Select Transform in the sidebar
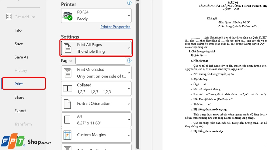 [23, 124]
